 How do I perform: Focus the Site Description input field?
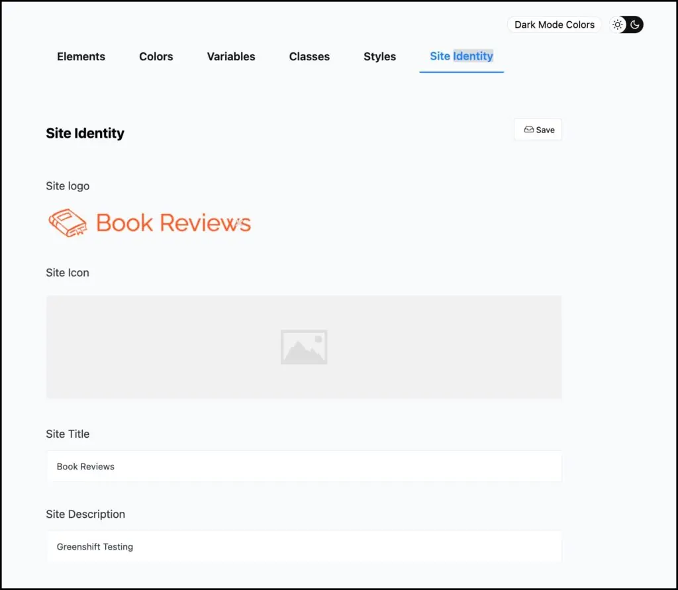[x=304, y=547]
